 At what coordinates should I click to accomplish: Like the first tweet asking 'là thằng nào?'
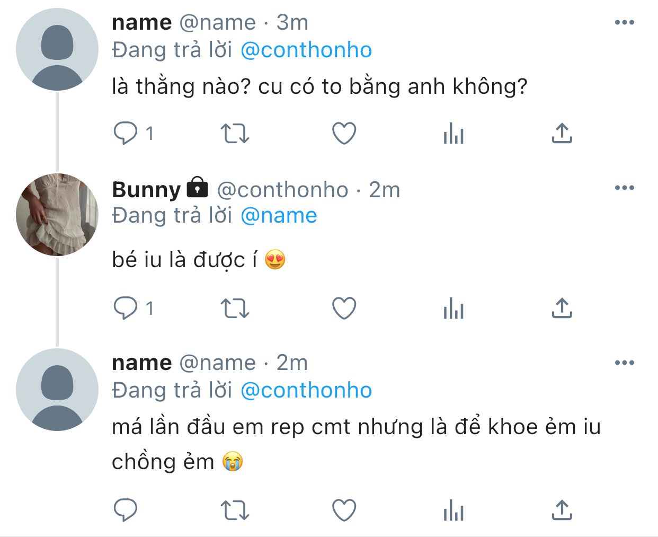[x=344, y=133]
